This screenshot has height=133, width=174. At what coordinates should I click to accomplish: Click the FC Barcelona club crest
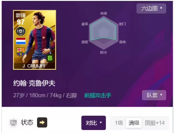(x=21, y=52)
